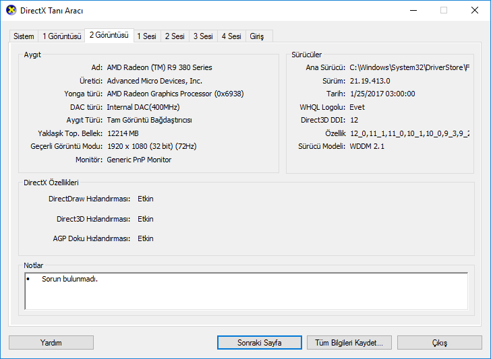This screenshot has height=359, width=491.
Task: Click the Özellik feature levels list
Action: pos(409,134)
